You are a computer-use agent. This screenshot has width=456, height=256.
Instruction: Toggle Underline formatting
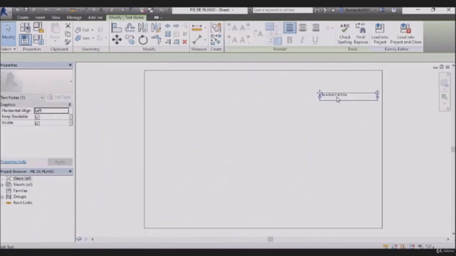(x=315, y=40)
